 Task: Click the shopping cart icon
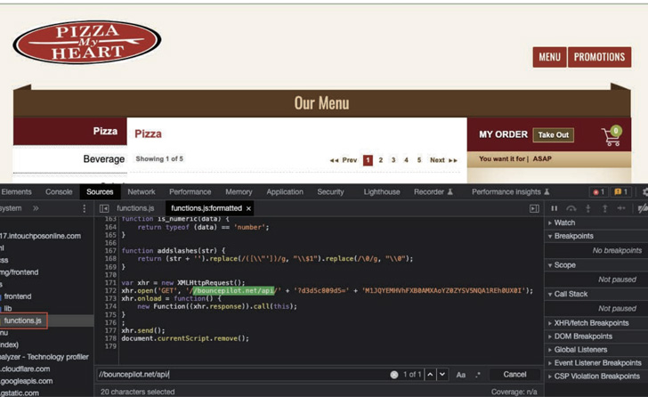[x=612, y=136]
